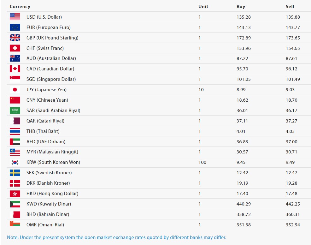Click the Sell column header
Screen dimensions: 311x245
(290, 7)
